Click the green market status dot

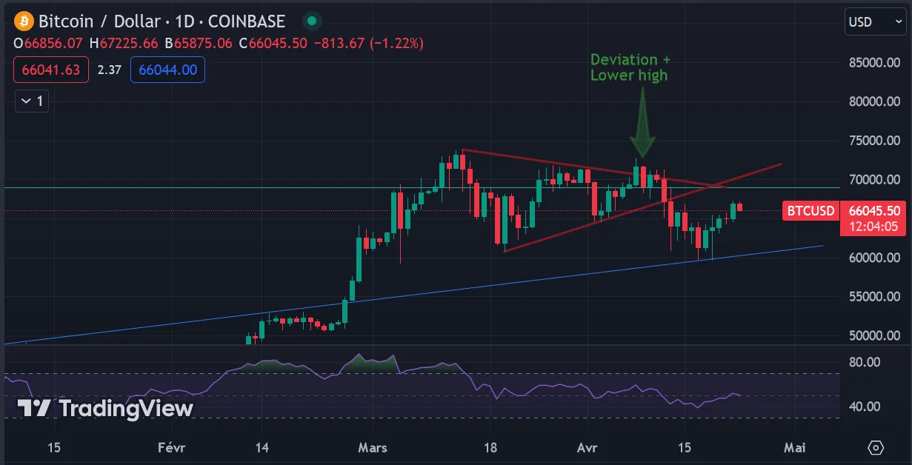click(x=313, y=21)
